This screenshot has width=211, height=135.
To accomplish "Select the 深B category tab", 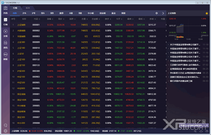I will coord(52,13).
